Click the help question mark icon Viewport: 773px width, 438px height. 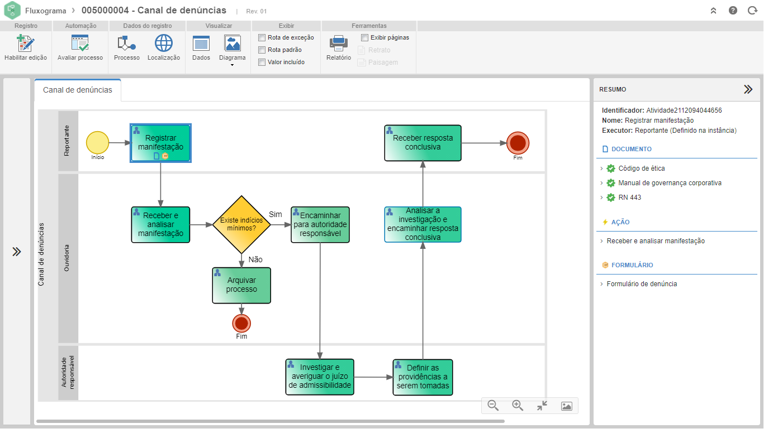pyautogui.click(x=733, y=10)
